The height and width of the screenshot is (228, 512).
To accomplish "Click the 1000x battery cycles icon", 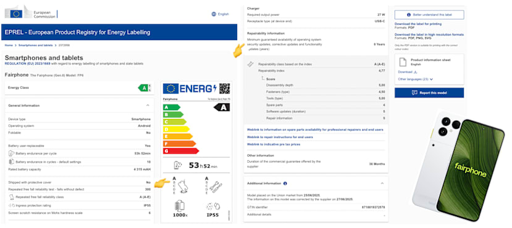I will (180, 206).
